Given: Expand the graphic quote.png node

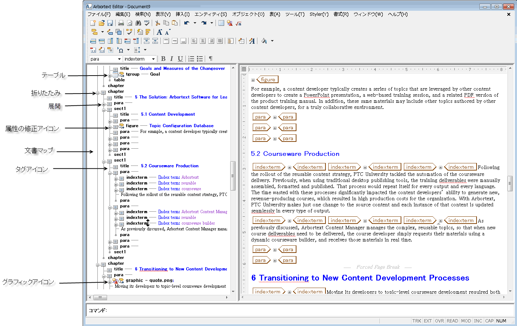Looking at the screenshot, I should tap(110, 282).
